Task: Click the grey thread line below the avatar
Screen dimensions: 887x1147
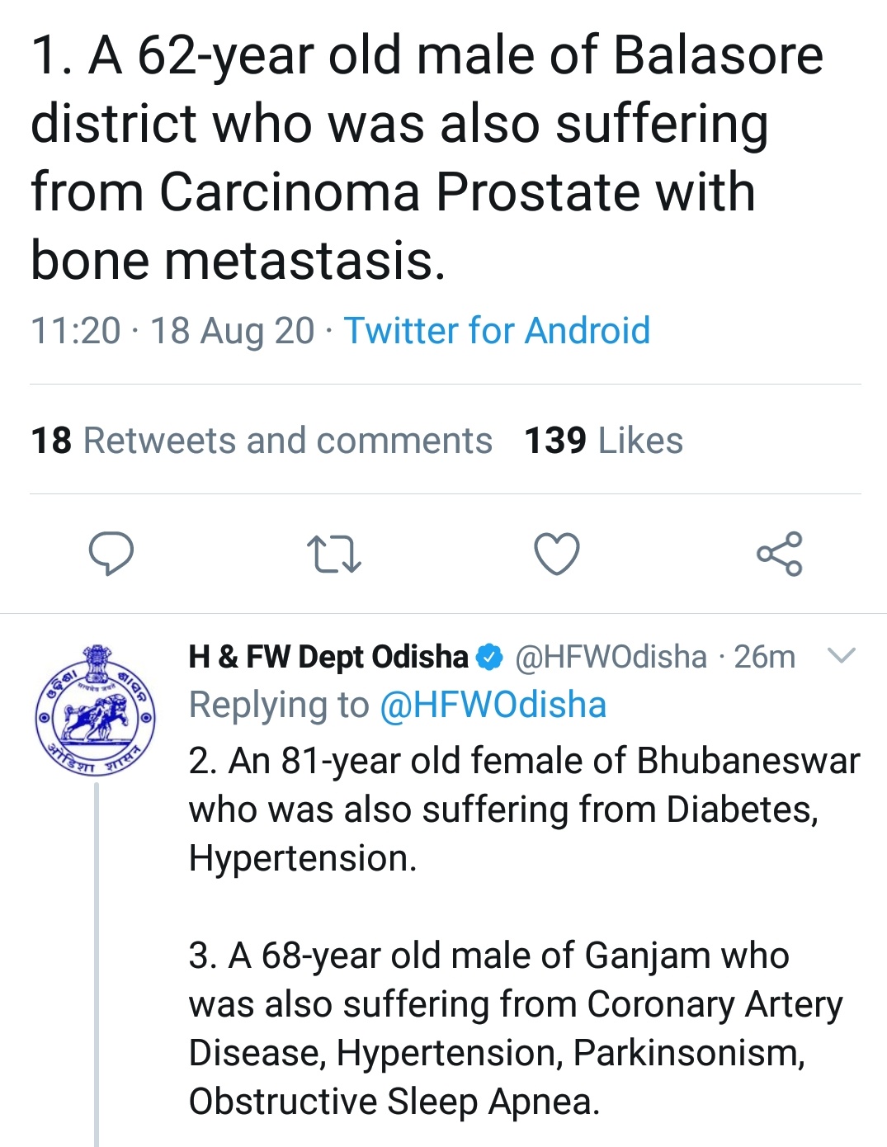Action: 97,957
